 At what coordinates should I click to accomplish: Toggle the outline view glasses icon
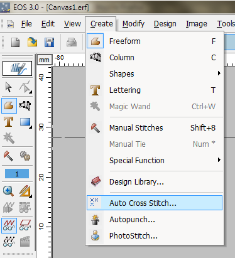click(x=25, y=225)
